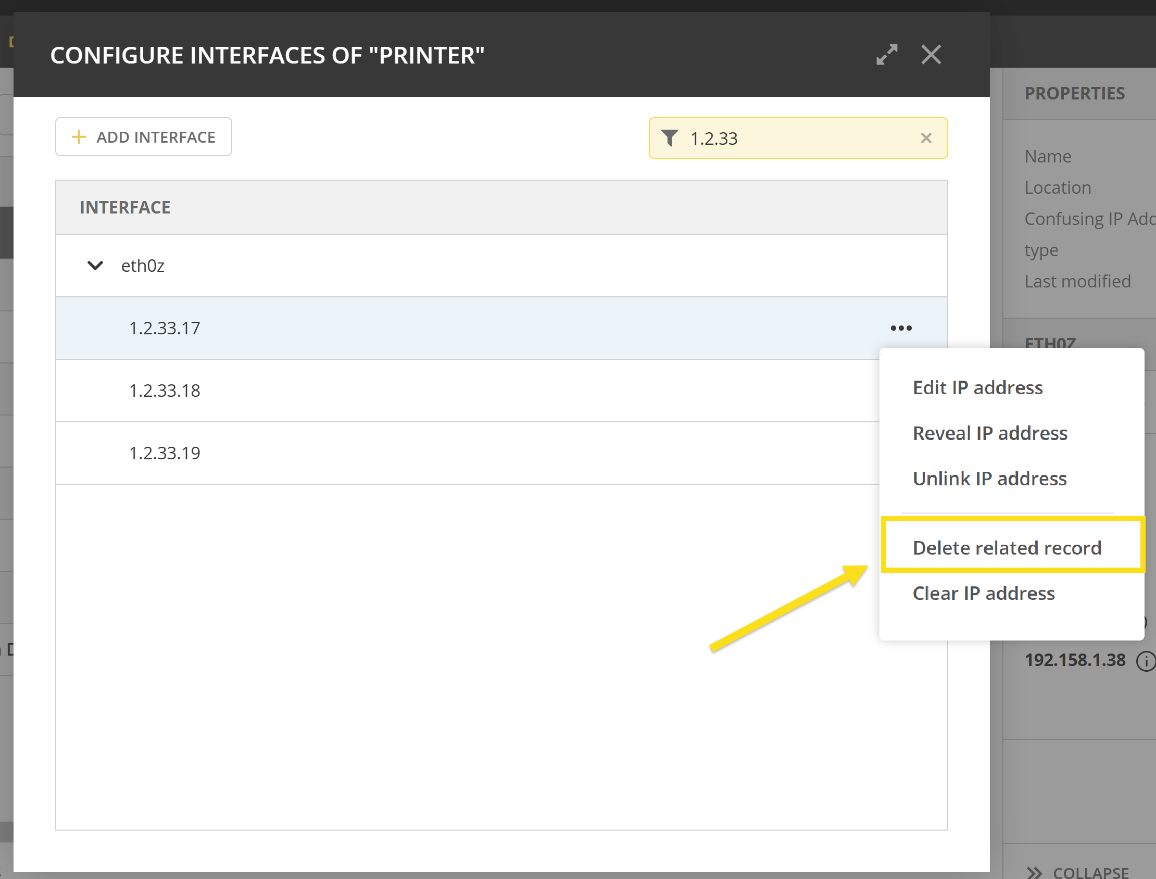
Task: Click the plus icon on Add Interface
Action: point(79,137)
